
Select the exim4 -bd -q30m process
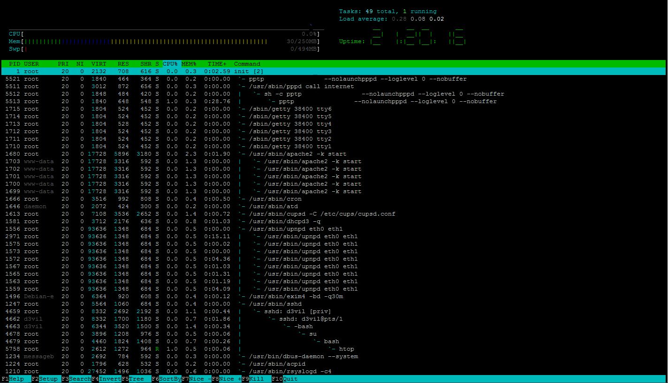click(x=334, y=296)
